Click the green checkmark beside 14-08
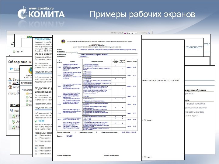The height and width of the screenshot is (164, 219). (36, 121)
